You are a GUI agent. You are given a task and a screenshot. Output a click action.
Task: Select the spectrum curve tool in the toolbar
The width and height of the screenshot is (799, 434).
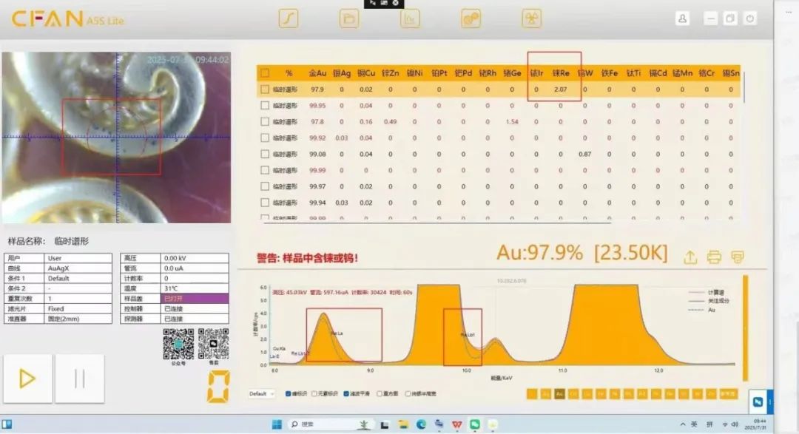[287, 18]
